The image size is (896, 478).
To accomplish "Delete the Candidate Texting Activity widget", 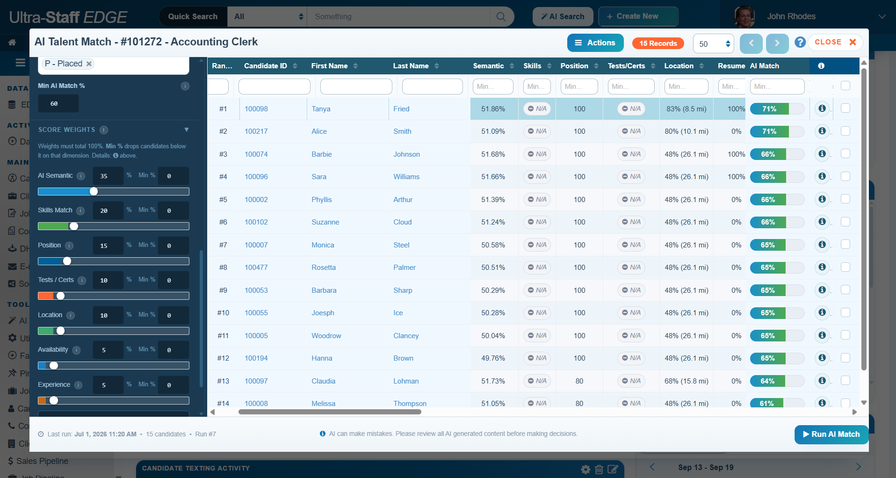I will click(x=599, y=469).
